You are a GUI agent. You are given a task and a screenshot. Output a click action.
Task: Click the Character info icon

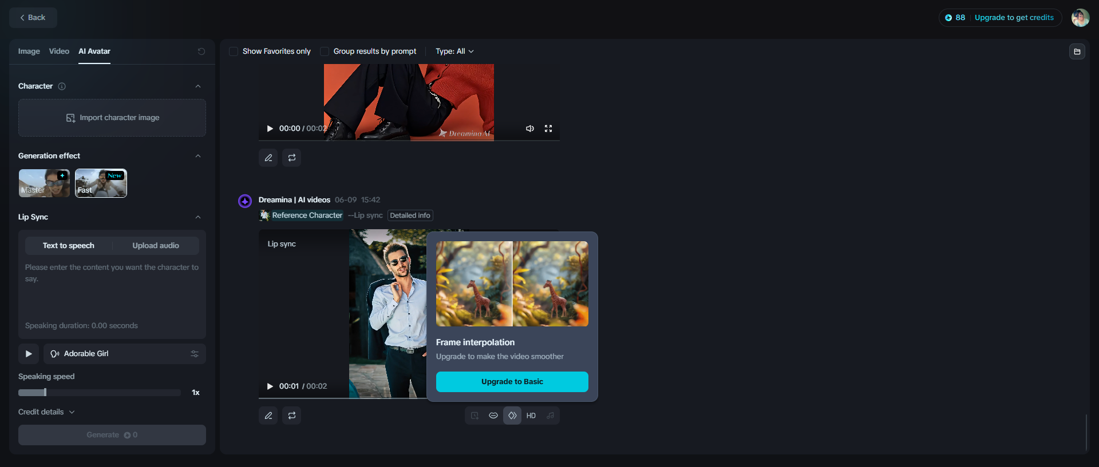pos(62,86)
